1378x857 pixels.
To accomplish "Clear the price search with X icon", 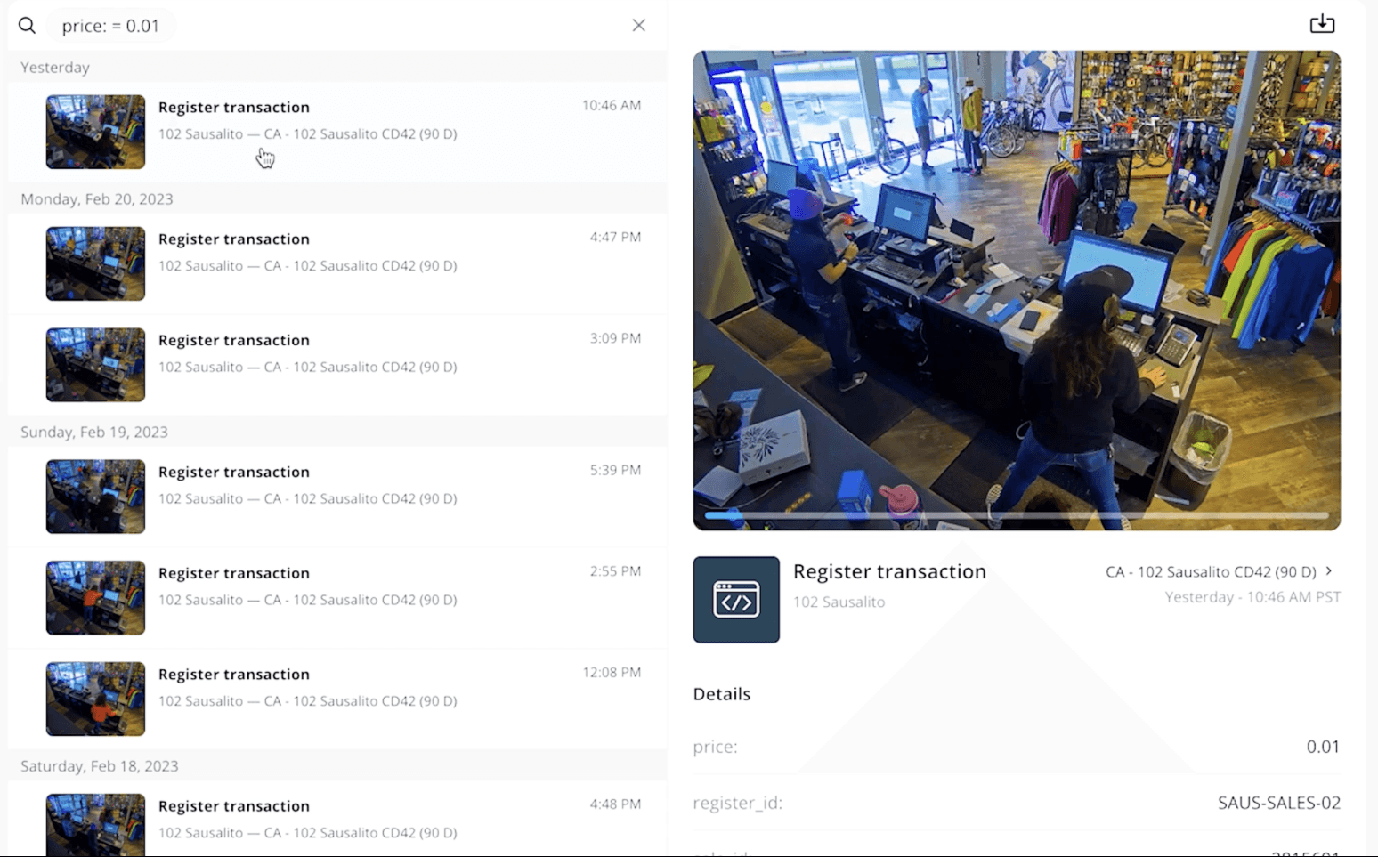I will click(x=638, y=25).
